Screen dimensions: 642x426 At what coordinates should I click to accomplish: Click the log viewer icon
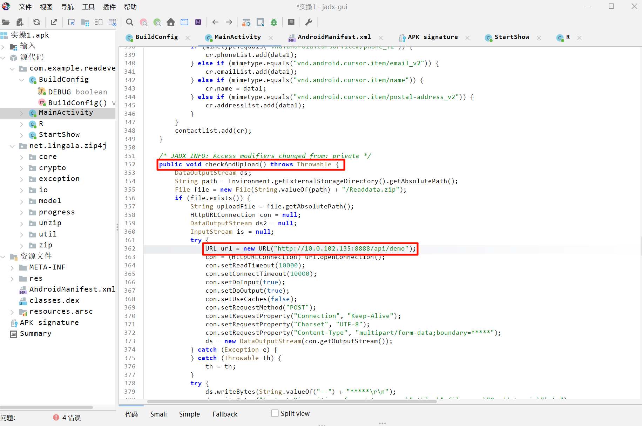(291, 22)
